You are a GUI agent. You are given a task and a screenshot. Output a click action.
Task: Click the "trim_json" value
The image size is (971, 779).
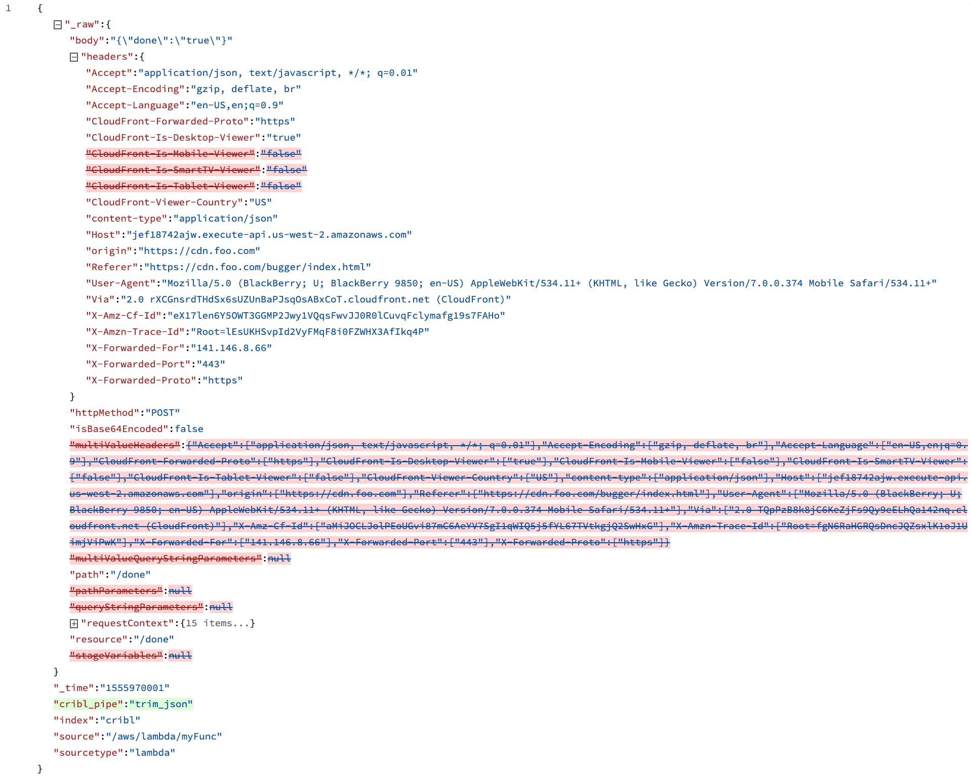tap(161, 704)
